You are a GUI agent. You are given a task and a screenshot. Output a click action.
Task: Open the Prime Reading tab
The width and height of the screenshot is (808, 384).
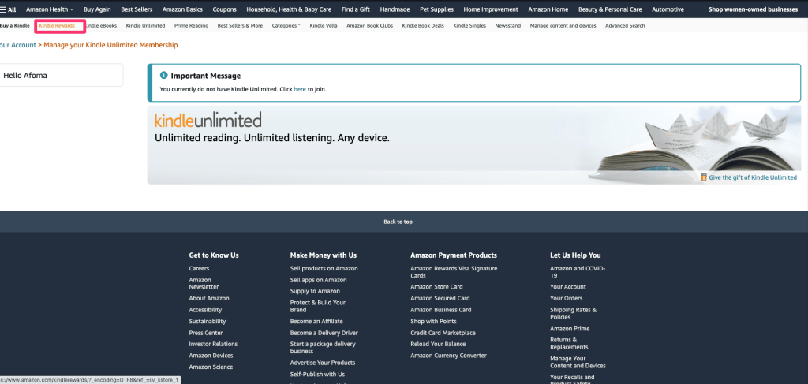click(191, 26)
